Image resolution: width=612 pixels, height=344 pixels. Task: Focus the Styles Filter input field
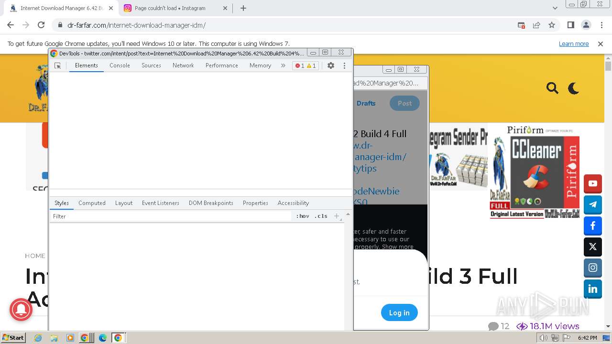(170, 216)
